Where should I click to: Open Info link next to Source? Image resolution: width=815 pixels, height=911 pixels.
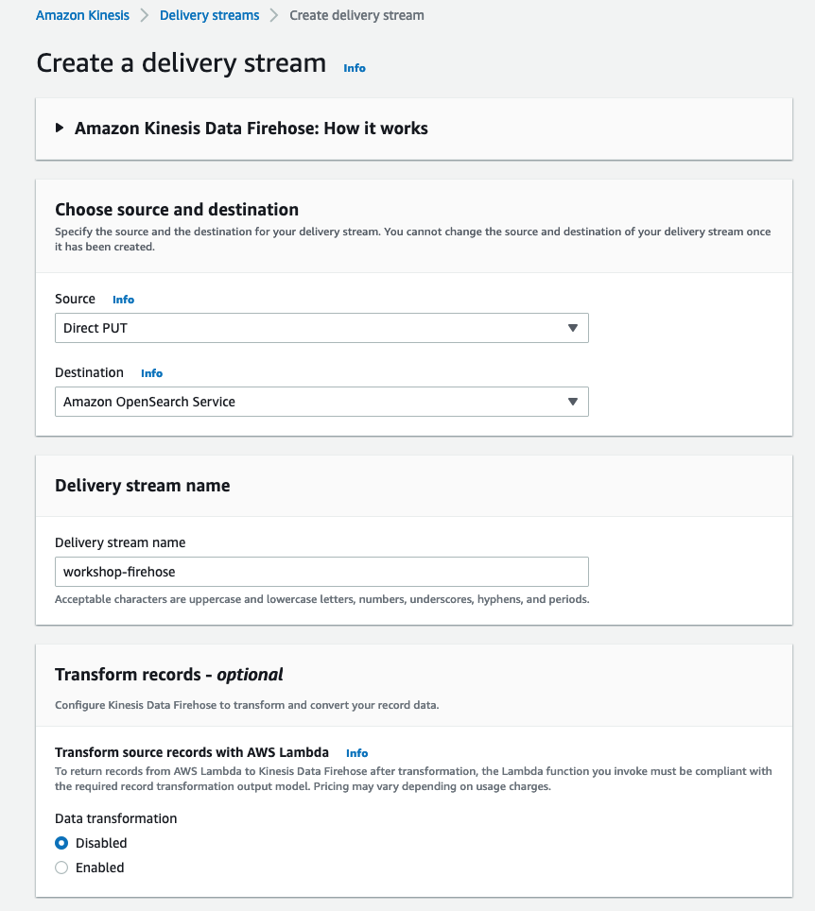tap(123, 300)
